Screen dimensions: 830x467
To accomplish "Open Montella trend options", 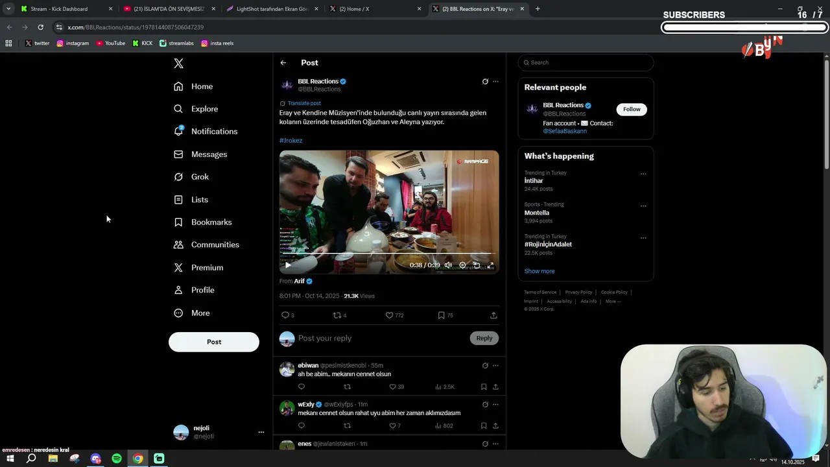I will [643, 206].
